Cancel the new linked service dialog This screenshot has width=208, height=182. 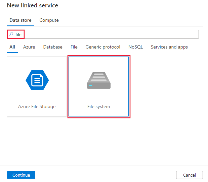(x=189, y=175)
